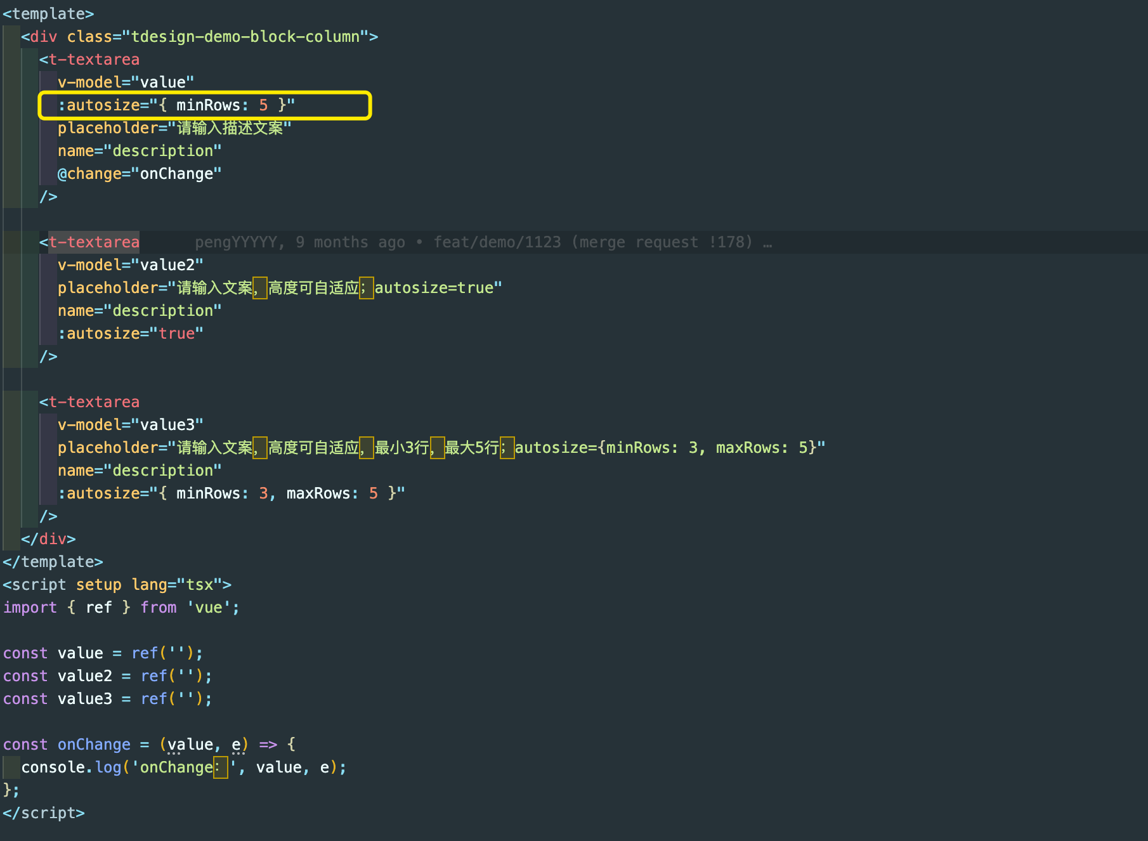Screen dimensions: 1148x841
Task: Click maxRows: 5 in third textarea autosize
Action: tap(329, 493)
